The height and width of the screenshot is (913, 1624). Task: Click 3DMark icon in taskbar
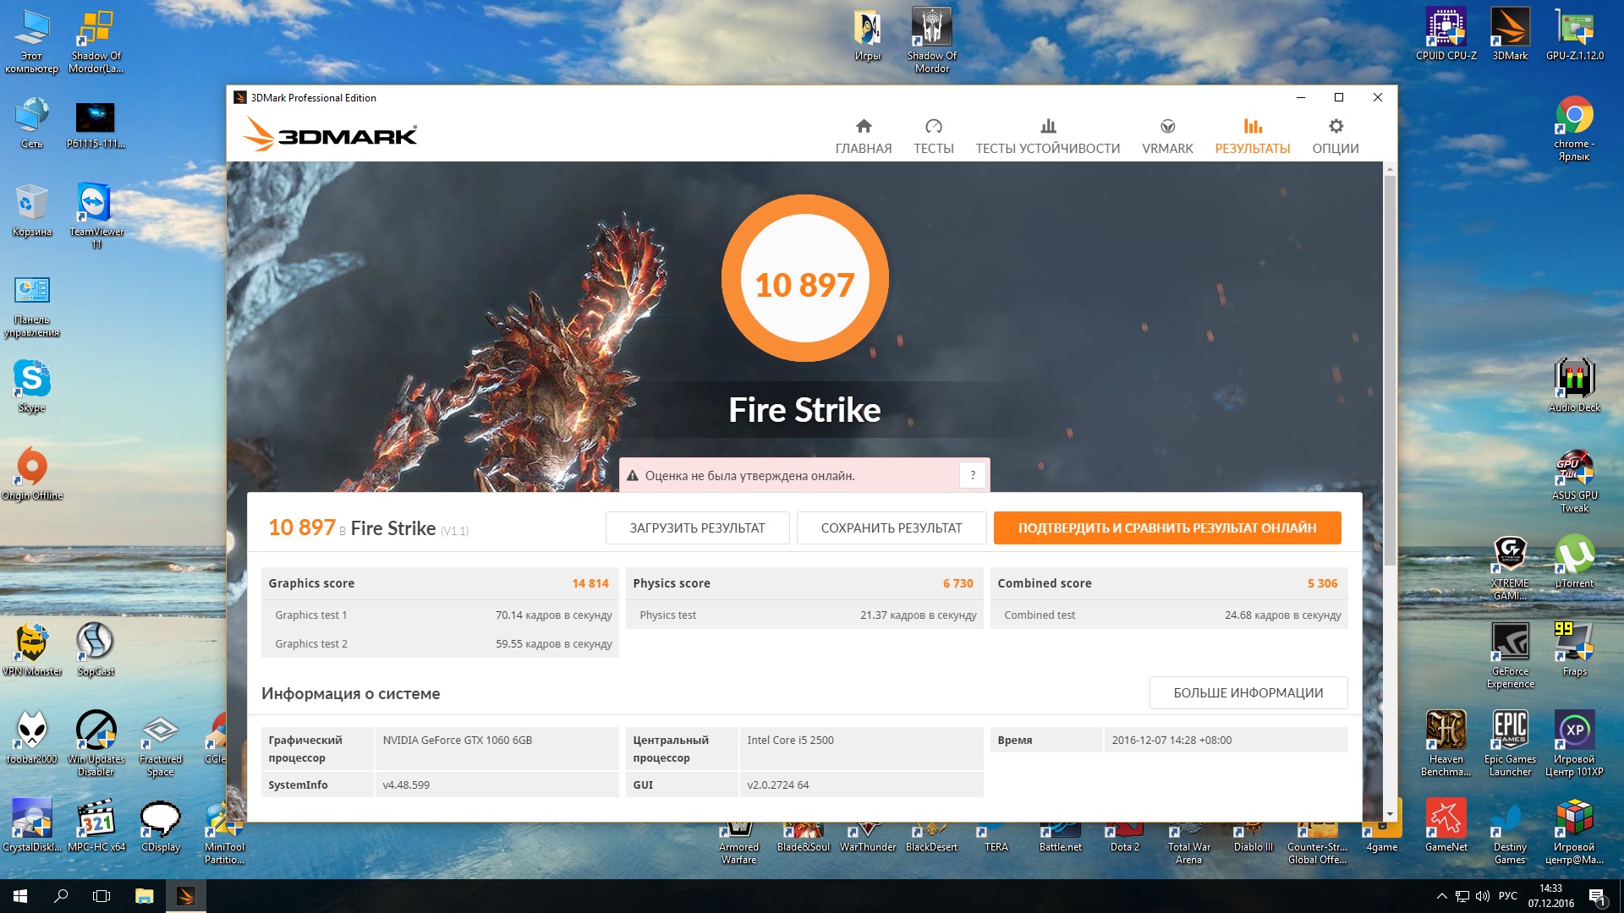click(x=185, y=896)
